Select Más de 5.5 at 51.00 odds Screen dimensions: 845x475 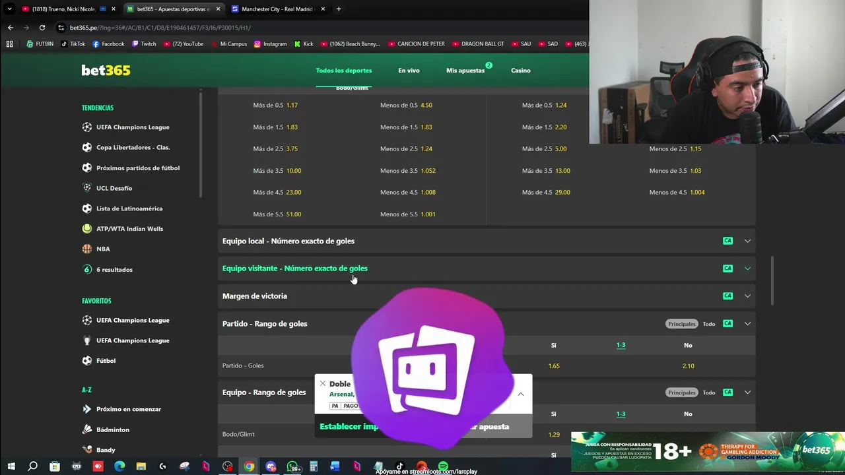coord(277,214)
